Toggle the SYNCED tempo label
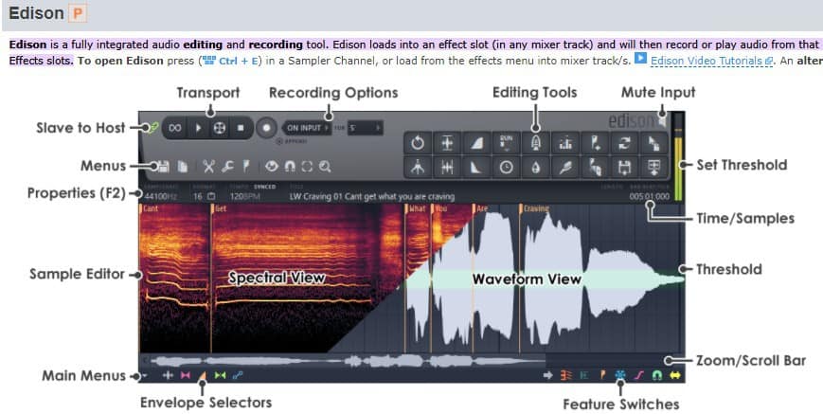This screenshot has width=823, height=414. [x=265, y=187]
